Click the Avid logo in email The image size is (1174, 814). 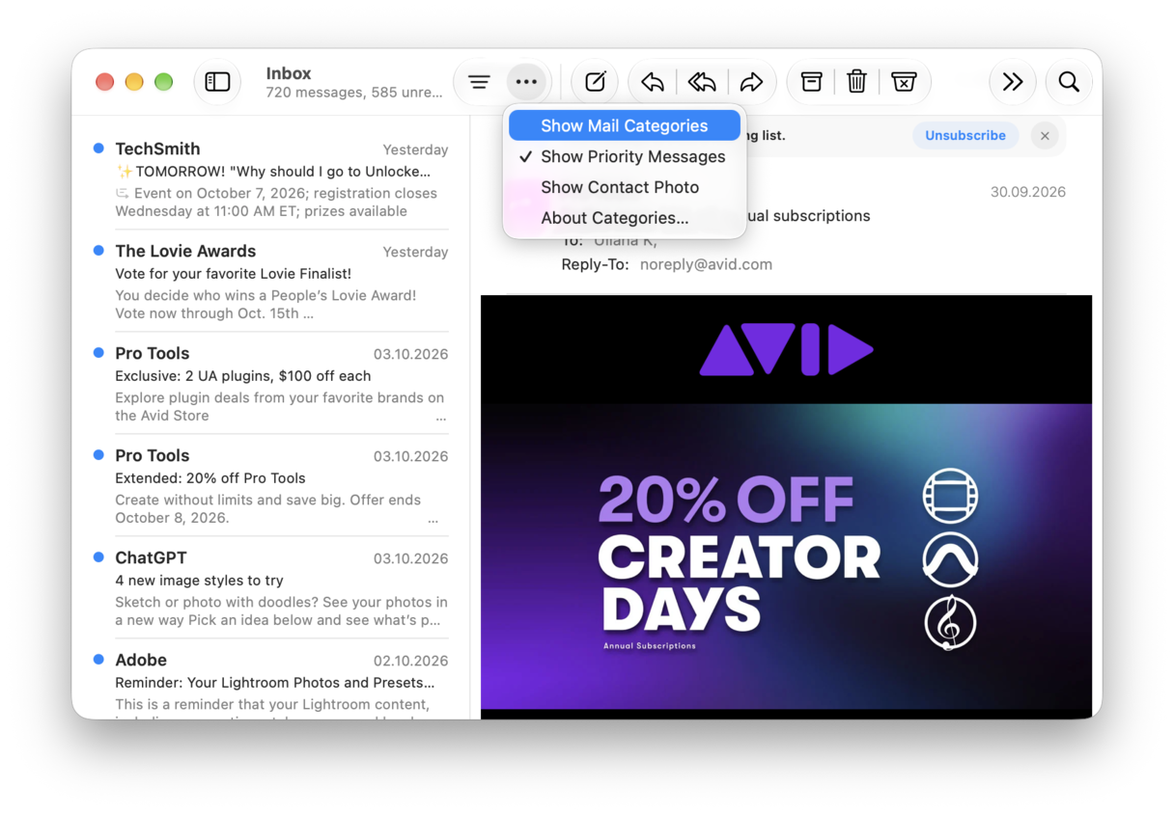point(786,349)
